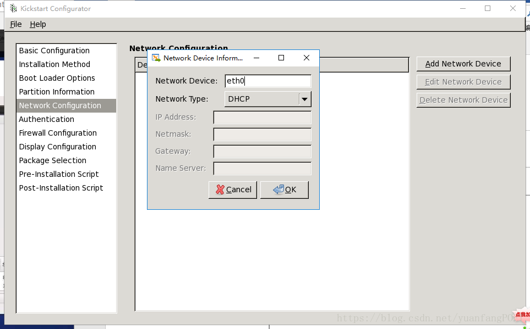Click Delete Network Device button
Screen dimensions: 530x329
pyautogui.click(x=463, y=100)
